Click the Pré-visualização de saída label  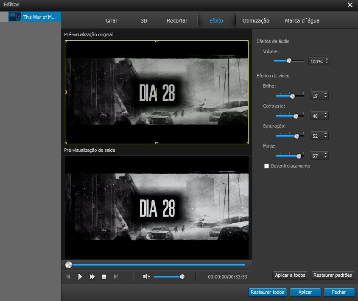[89, 150]
